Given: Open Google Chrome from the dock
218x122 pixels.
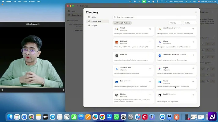Looking at the screenshot, I should (102, 117).
